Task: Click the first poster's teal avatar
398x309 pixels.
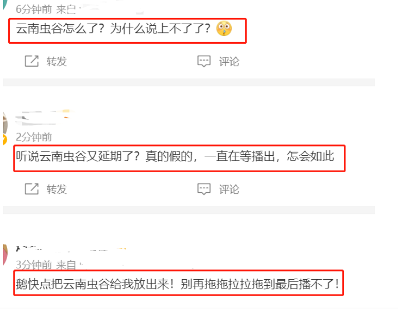Action: coord(5,5)
